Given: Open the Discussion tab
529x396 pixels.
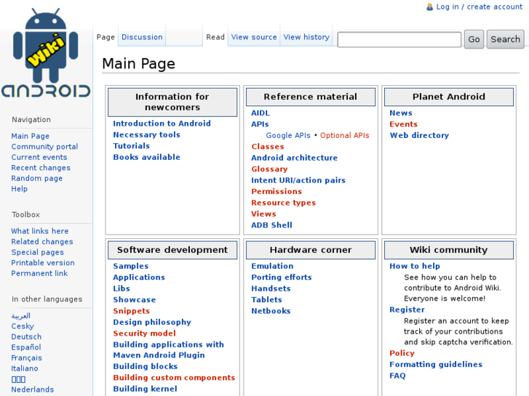Looking at the screenshot, I should coord(142,37).
